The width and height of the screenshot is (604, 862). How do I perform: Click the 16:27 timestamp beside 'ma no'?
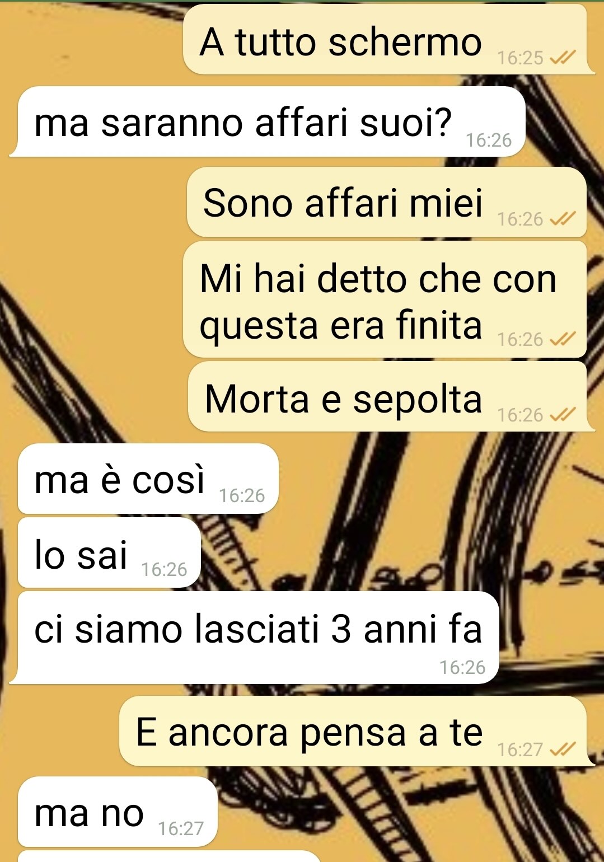tap(181, 828)
